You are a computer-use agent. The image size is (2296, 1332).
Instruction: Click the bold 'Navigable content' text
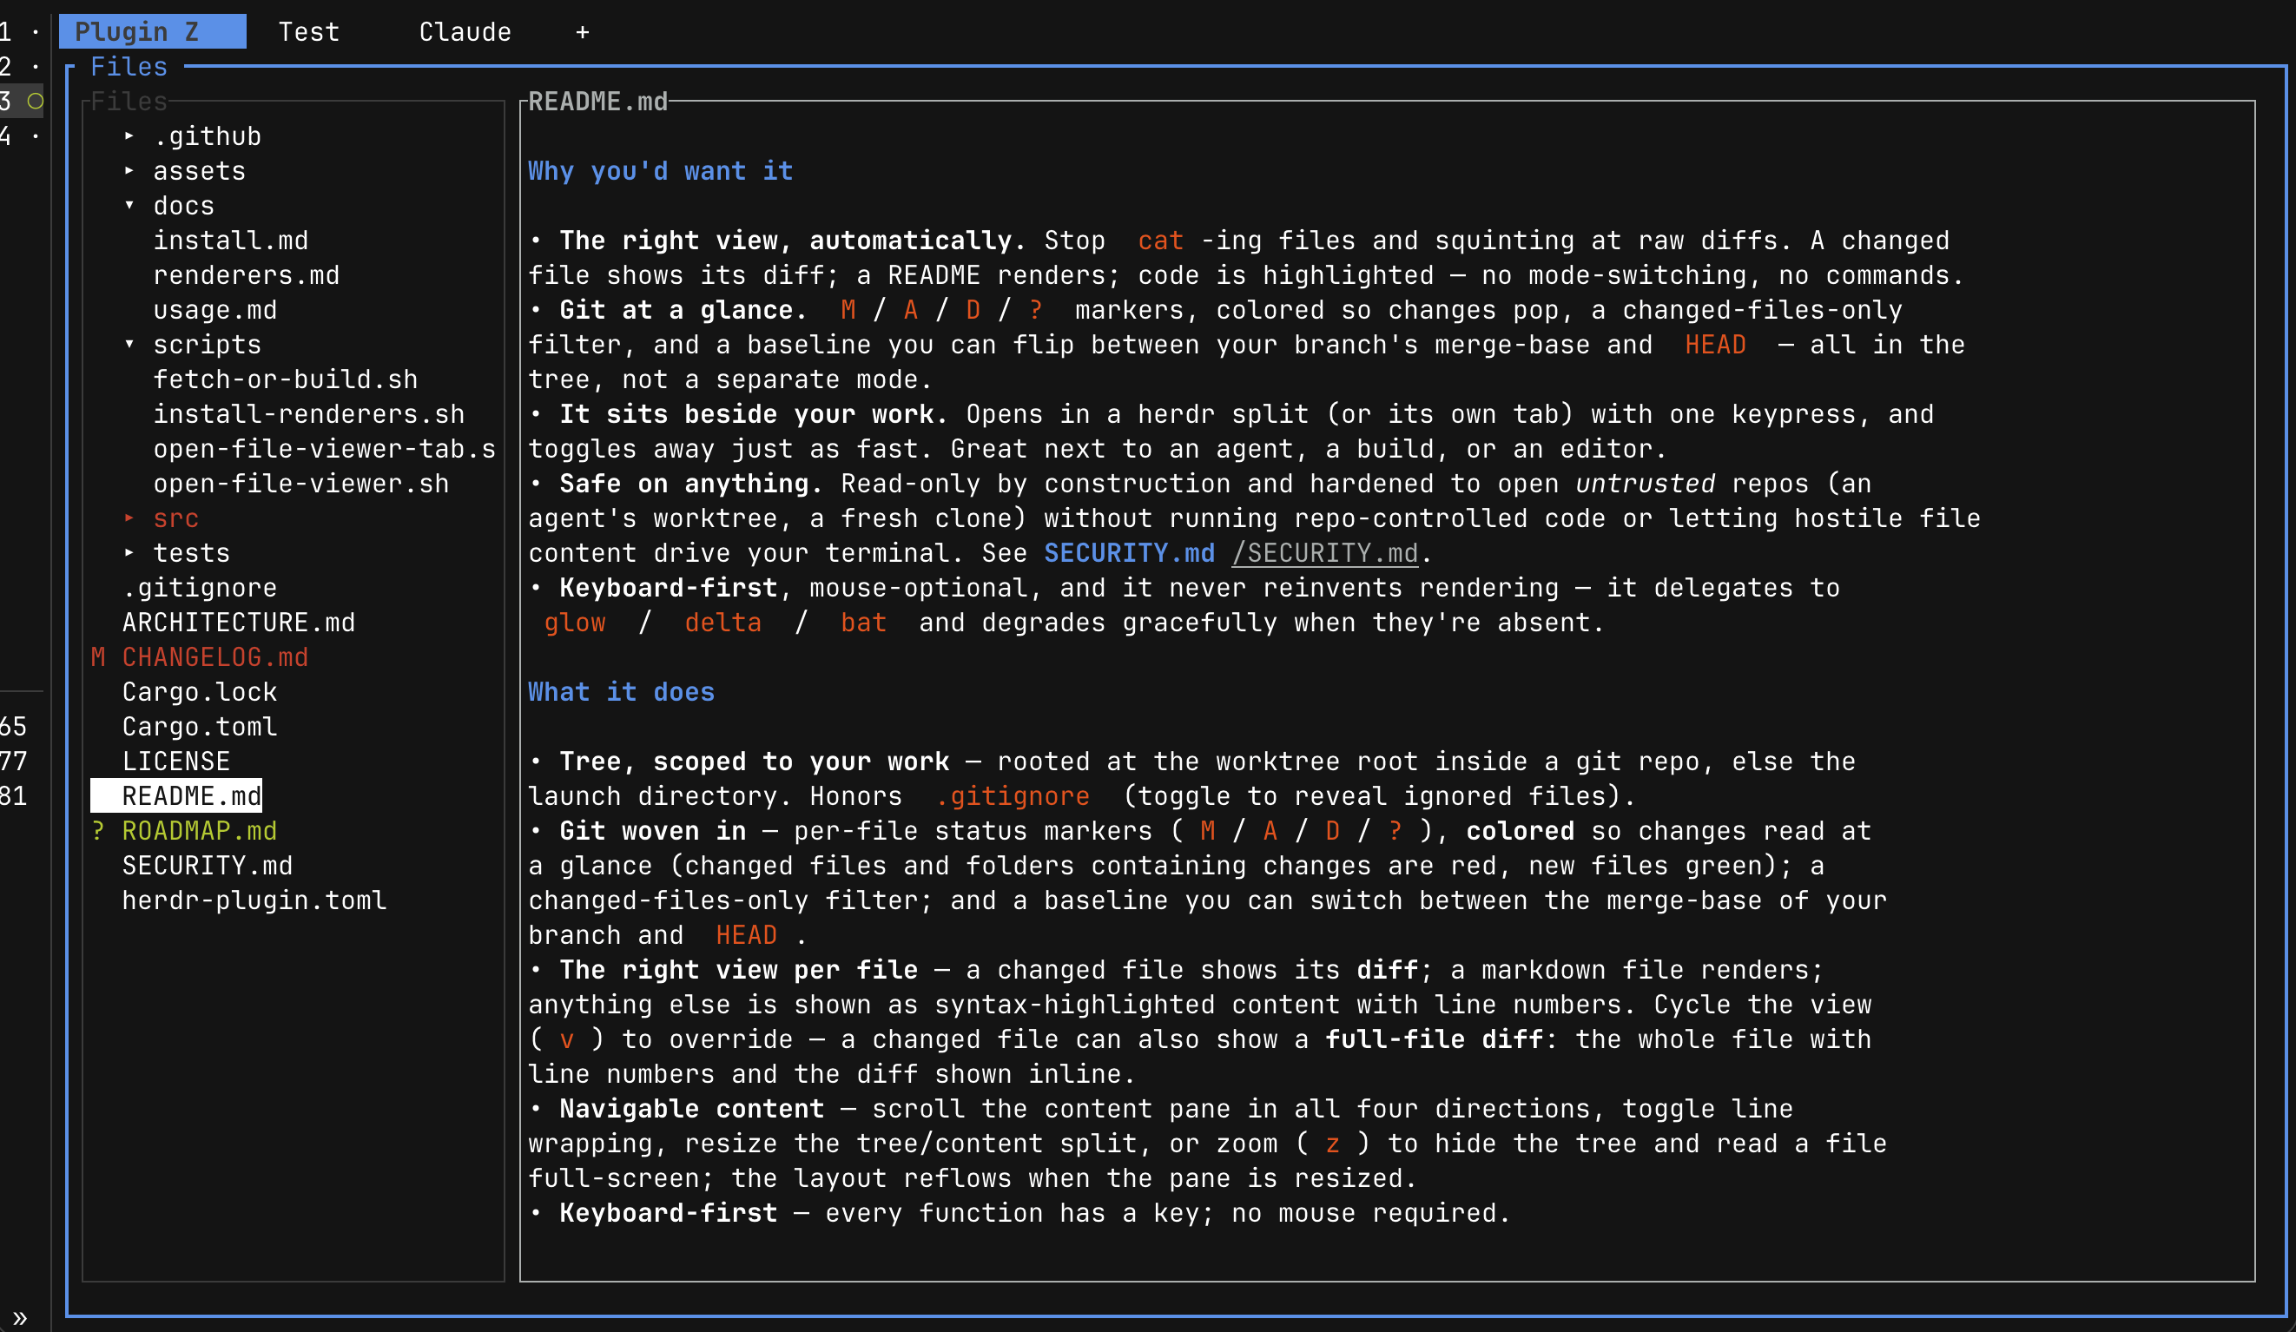tap(691, 1109)
